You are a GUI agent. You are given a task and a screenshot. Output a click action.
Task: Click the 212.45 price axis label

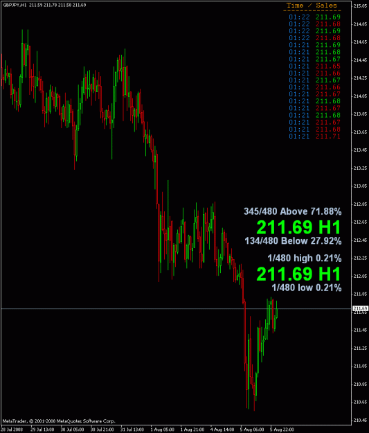(x=361, y=240)
